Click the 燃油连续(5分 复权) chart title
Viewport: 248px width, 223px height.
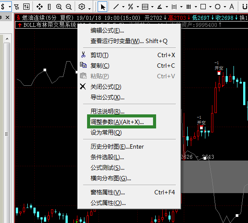point(48,18)
